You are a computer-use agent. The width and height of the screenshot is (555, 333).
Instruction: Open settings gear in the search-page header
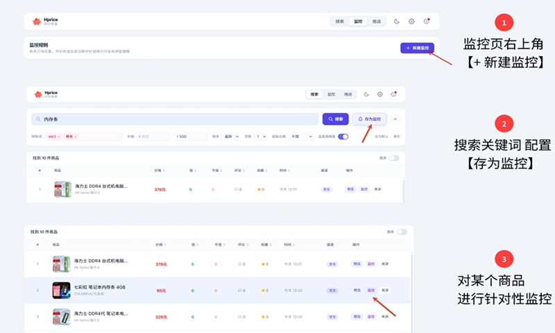tap(379, 94)
